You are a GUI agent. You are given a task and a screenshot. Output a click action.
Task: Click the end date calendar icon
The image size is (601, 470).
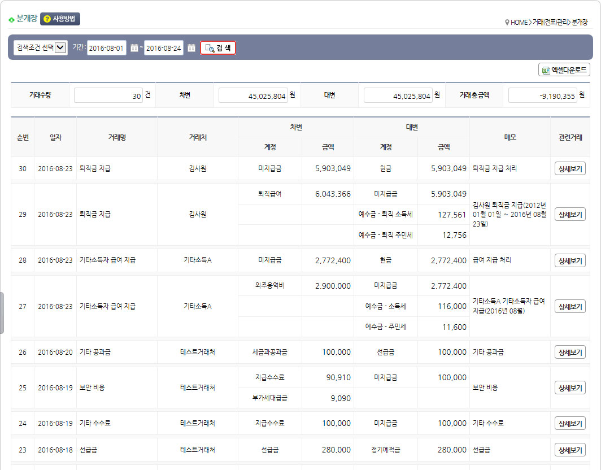[191, 48]
